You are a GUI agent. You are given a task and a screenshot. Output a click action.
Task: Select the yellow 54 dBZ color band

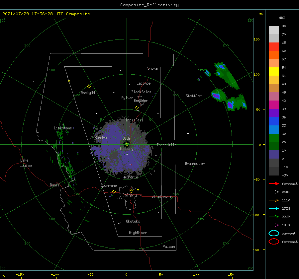click(274, 72)
